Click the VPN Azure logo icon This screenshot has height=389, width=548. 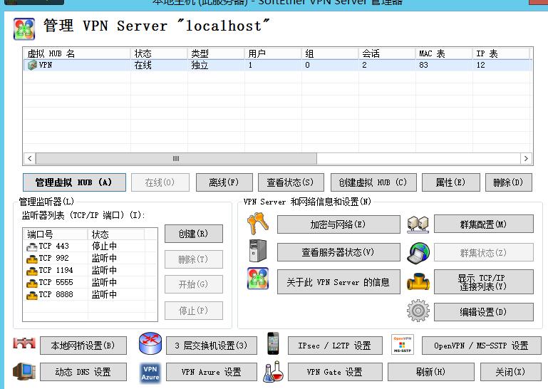pos(150,373)
